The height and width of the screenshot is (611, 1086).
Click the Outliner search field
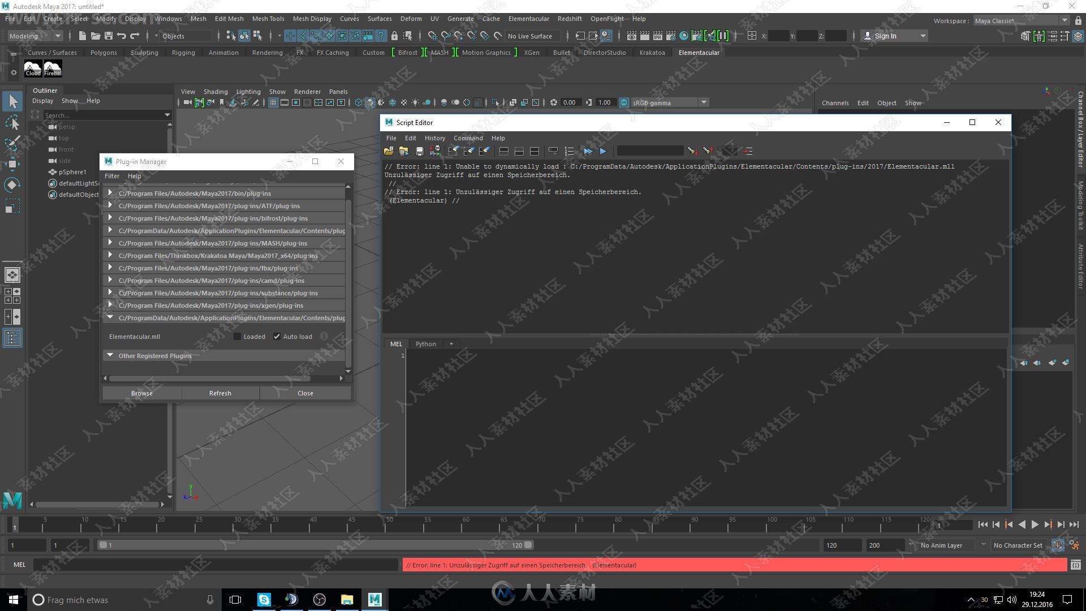107,115
